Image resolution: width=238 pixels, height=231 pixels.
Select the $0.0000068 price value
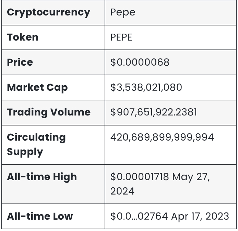click(x=140, y=62)
